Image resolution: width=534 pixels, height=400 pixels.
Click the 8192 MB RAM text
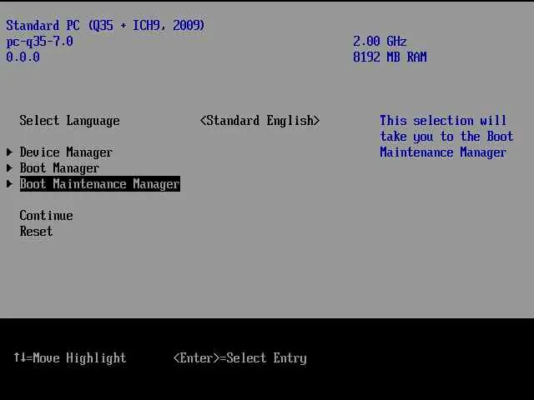390,57
